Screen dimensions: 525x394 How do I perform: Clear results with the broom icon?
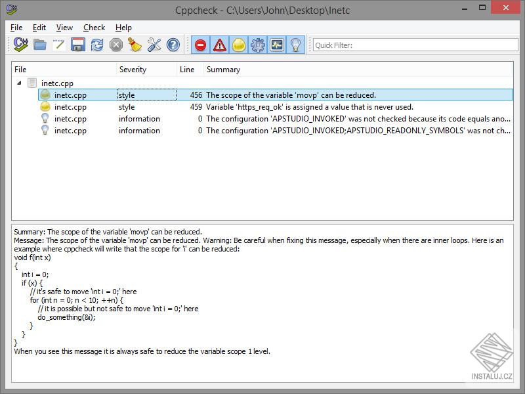click(x=135, y=45)
